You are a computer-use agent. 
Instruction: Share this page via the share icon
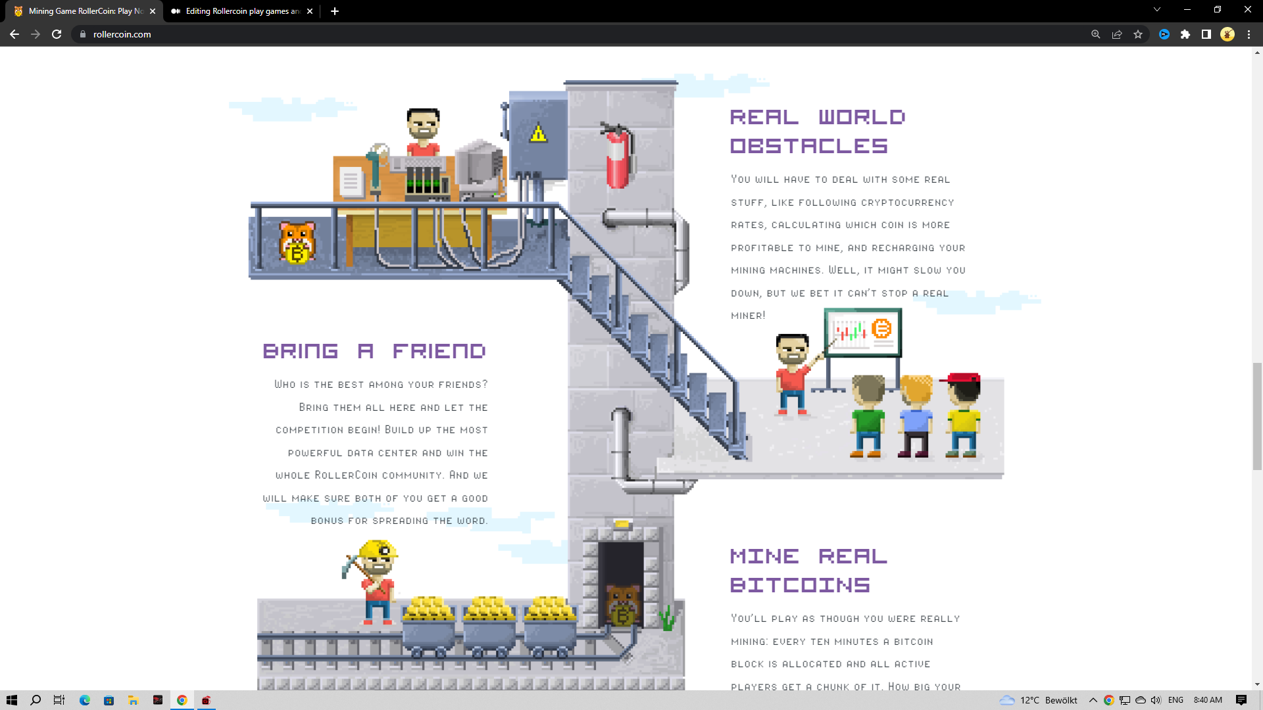[x=1117, y=34]
